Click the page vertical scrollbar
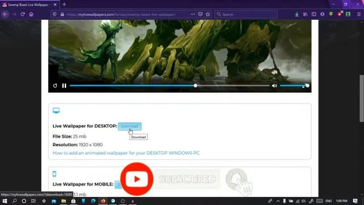 [x=362, y=98]
